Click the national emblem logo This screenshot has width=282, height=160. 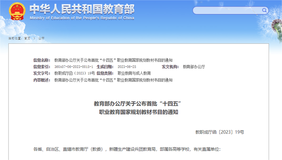tap(17, 11)
